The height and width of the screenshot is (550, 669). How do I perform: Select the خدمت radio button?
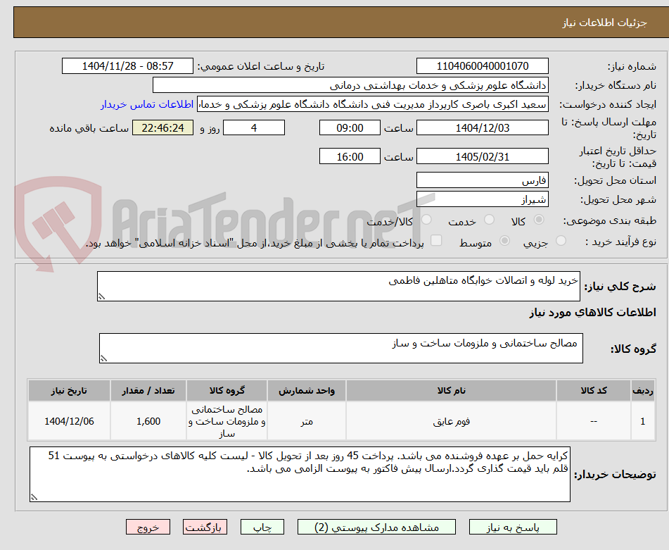click(x=490, y=220)
